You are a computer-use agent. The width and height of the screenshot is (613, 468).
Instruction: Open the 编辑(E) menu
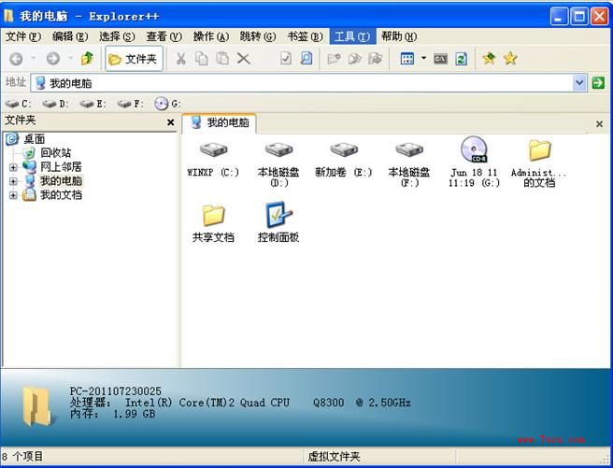point(70,36)
